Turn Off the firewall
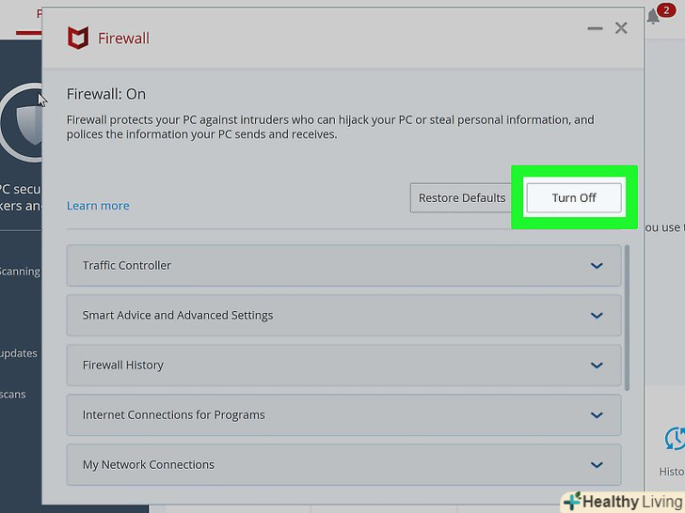The image size is (685, 513). pyautogui.click(x=574, y=197)
